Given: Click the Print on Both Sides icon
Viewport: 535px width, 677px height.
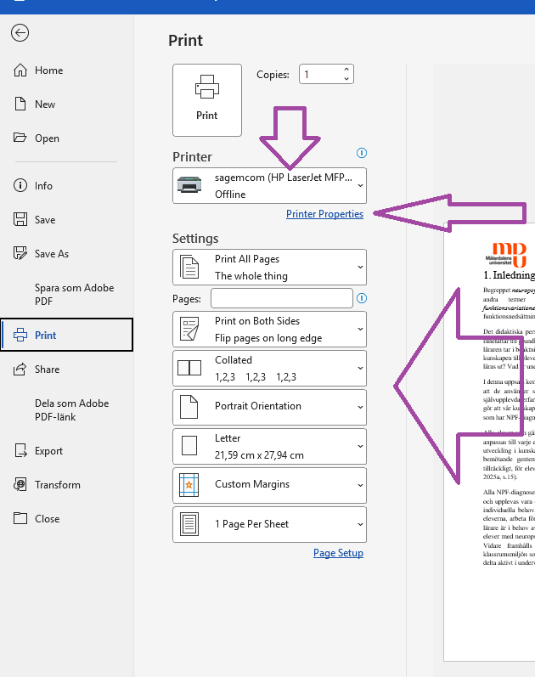Looking at the screenshot, I should (189, 329).
